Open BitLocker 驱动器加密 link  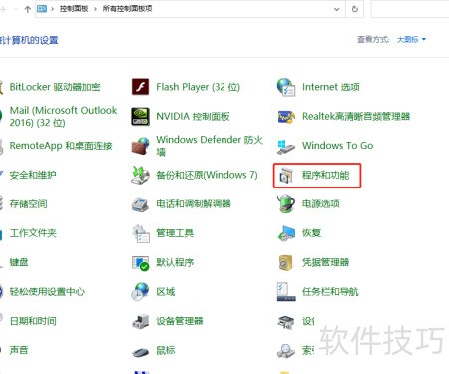[x=55, y=87]
